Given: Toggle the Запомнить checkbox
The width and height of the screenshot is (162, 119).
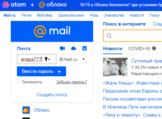Looking at the screenshot, I should pyautogui.click(x=19, y=81).
